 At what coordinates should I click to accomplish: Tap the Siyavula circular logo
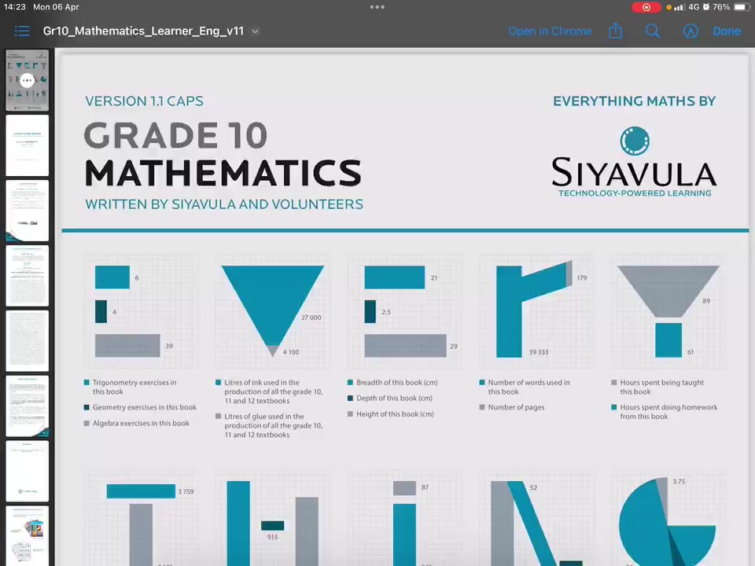click(x=634, y=141)
